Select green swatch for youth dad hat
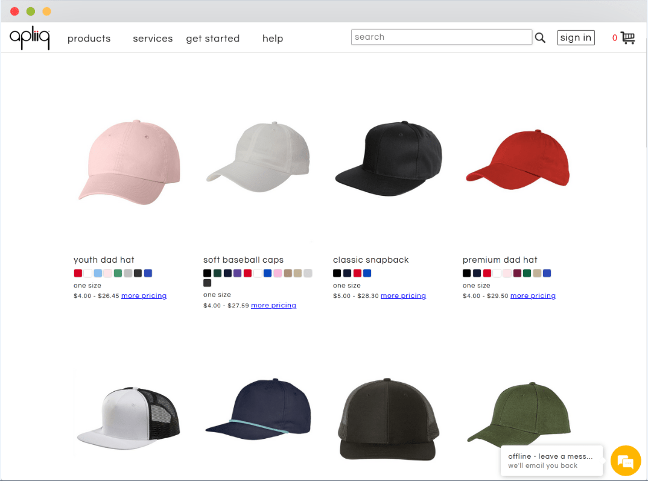This screenshot has height=481, width=648. (x=118, y=273)
